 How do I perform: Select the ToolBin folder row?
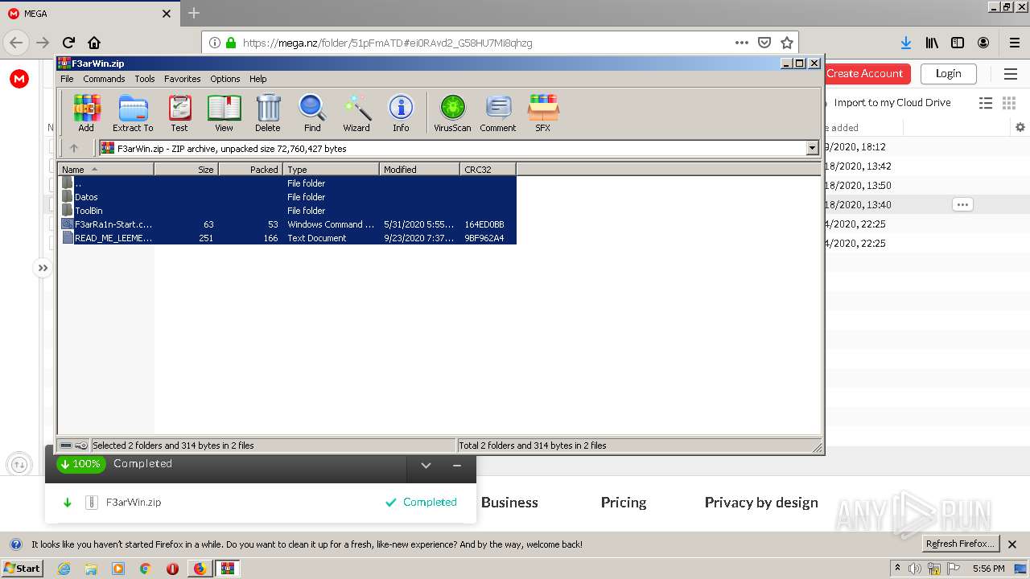click(287, 211)
